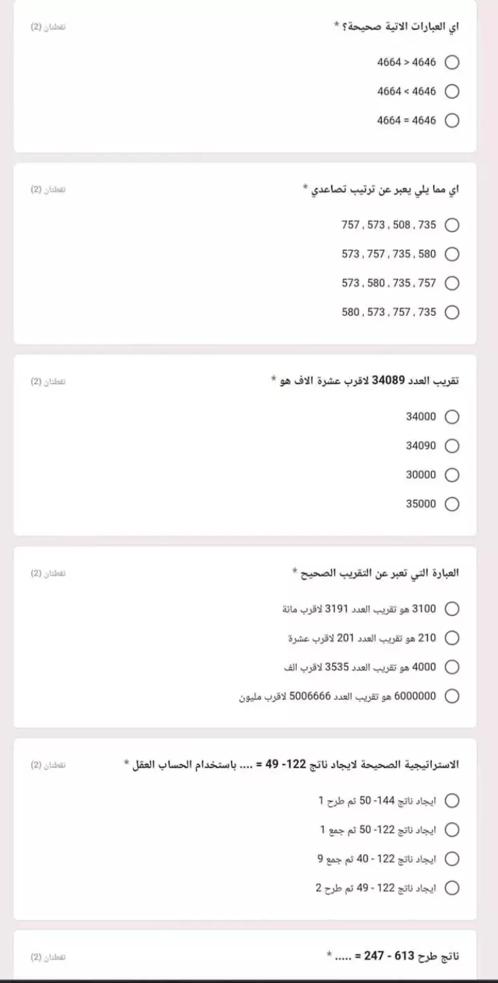Pick the '4664 = 4646' radio option
Viewport: 498px width, 983px height.
[x=452, y=120]
